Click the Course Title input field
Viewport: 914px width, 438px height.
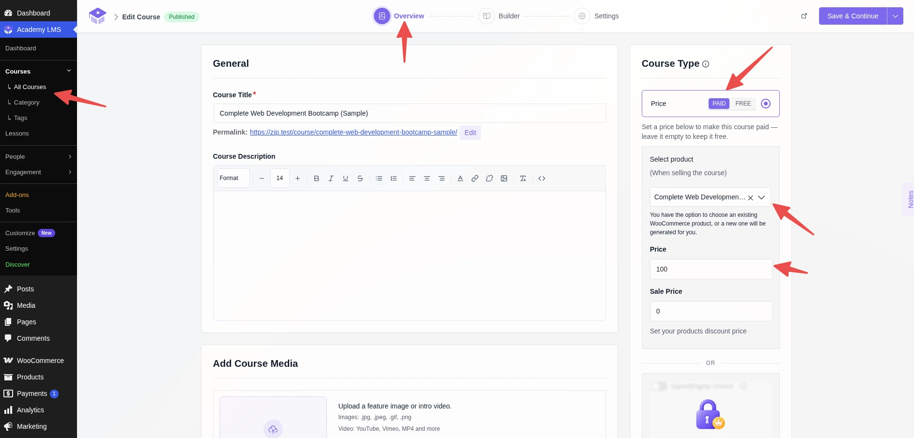coord(409,113)
